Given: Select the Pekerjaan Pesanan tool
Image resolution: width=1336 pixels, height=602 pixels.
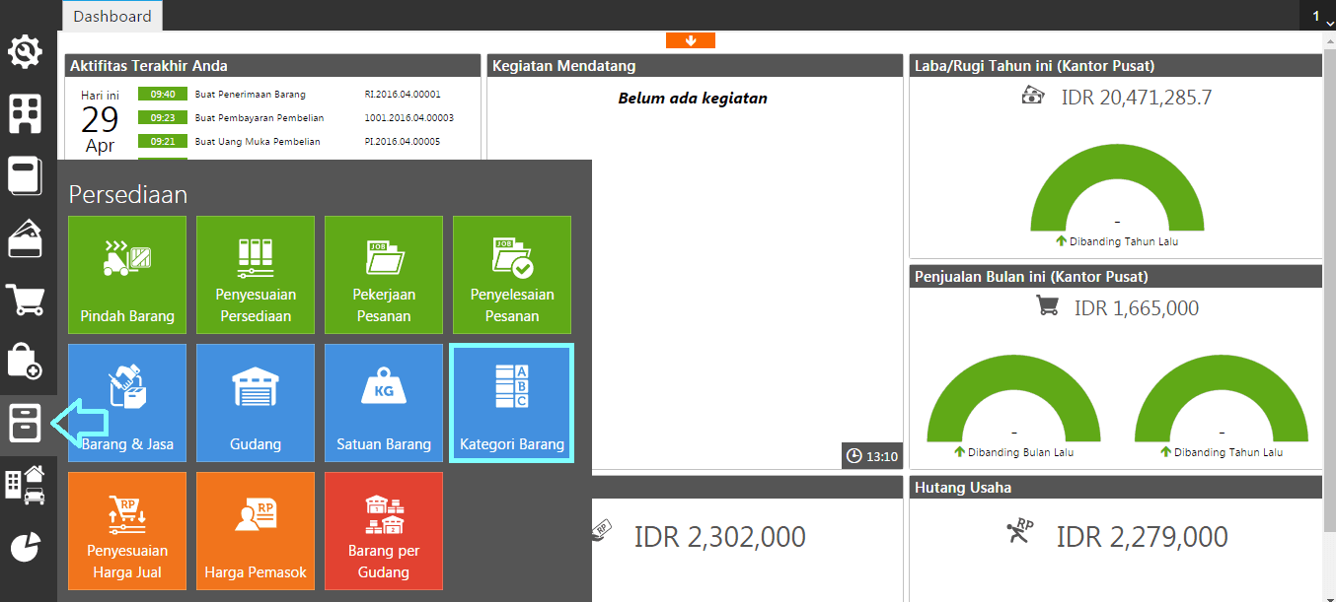Looking at the screenshot, I should click(x=383, y=275).
